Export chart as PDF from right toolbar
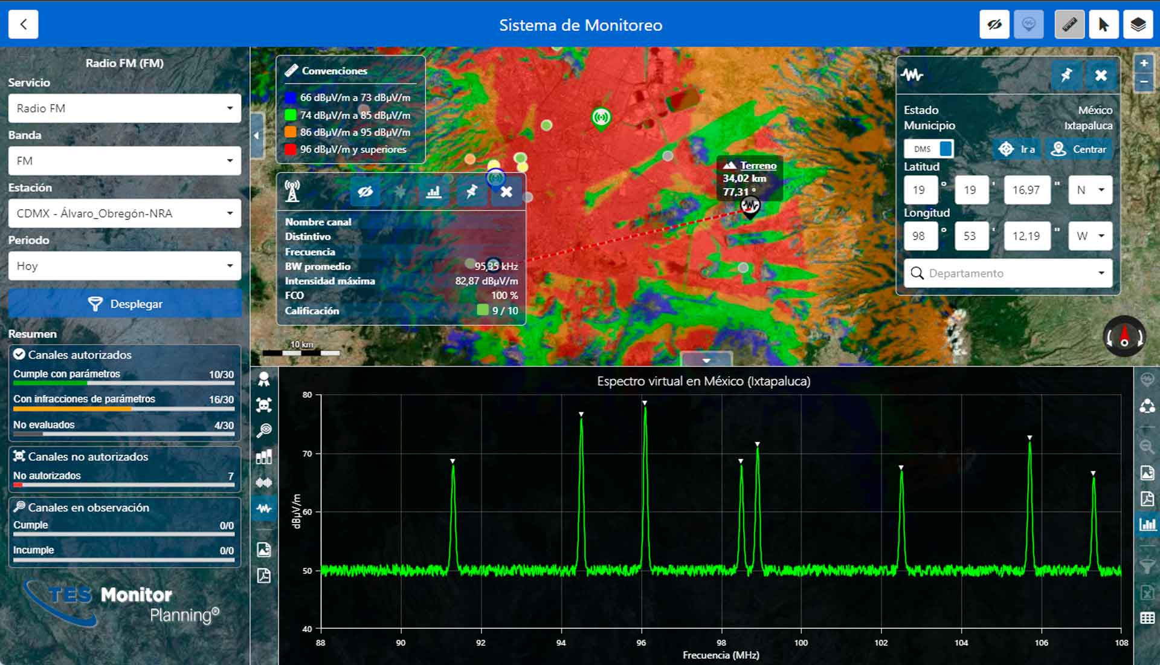Image resolution: width=1160 pixels, height=665 pixels. [x=1147, y=499]
